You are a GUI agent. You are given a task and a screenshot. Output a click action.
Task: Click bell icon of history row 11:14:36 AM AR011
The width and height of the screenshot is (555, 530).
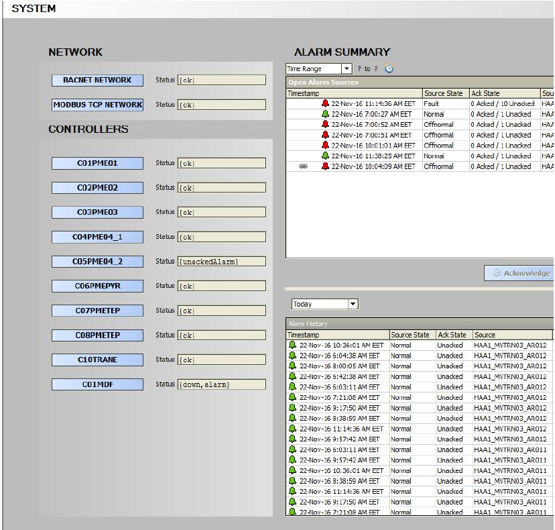tap(292, 491)
